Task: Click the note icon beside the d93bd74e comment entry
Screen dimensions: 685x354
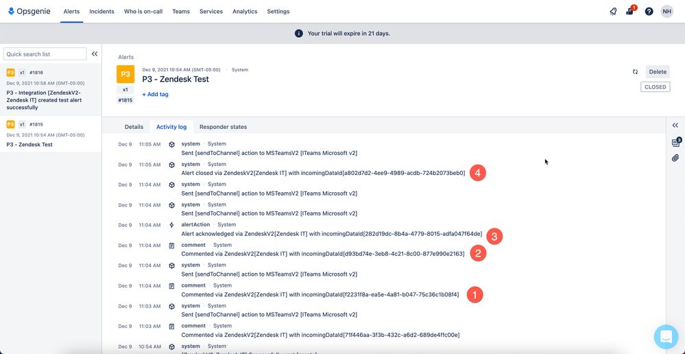Action: 171,246
